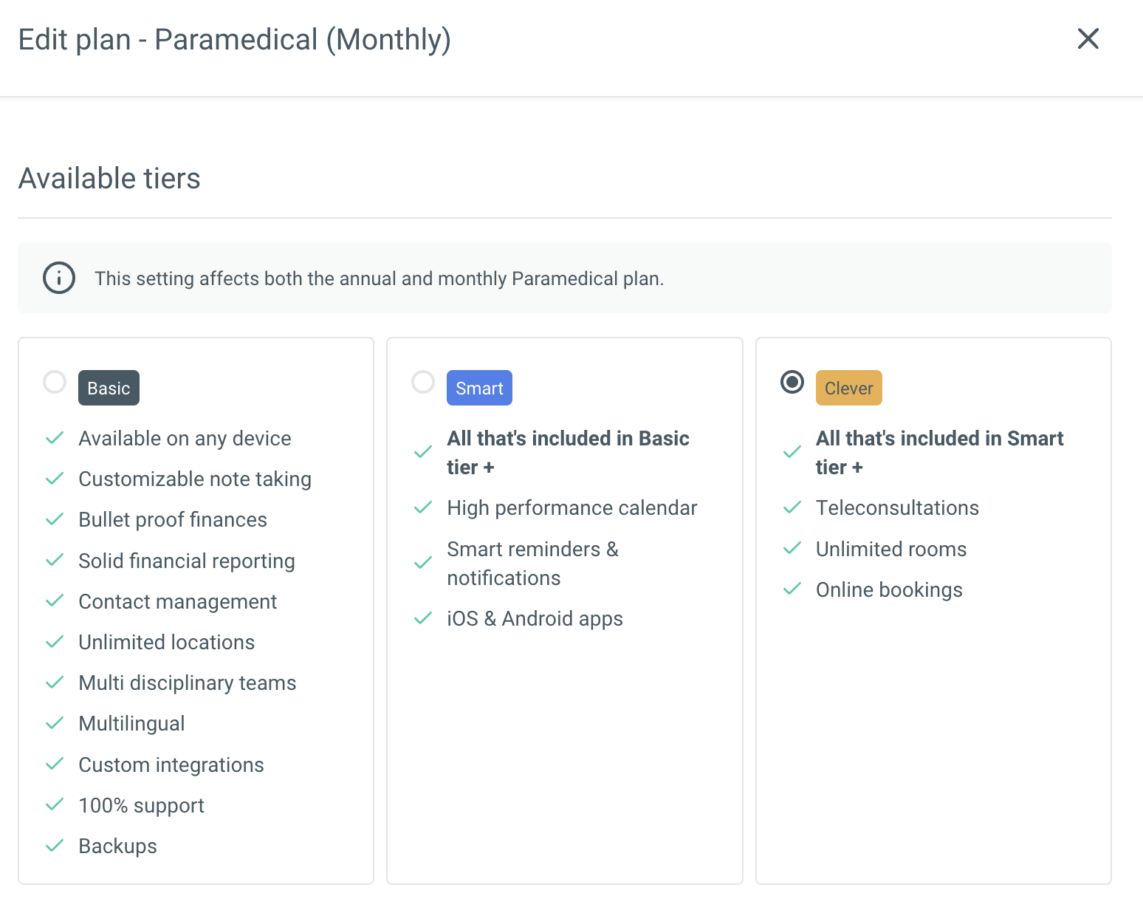
Task: Close the Edit plan dialog
Action: 1088,38
